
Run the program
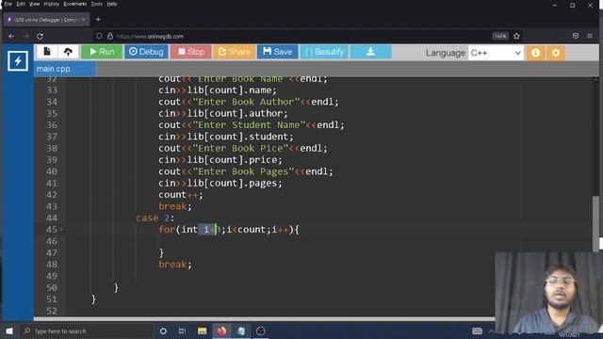[x=102, y=52]
